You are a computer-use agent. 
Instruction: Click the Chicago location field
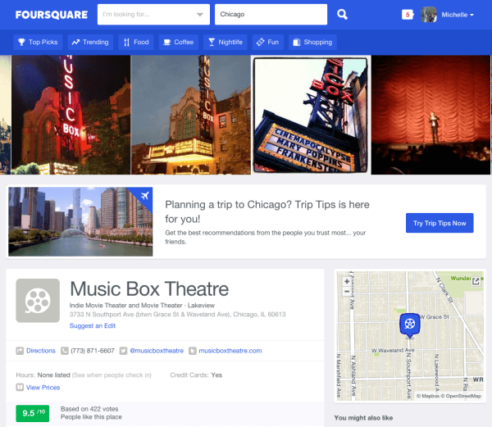tap(271, 15)
